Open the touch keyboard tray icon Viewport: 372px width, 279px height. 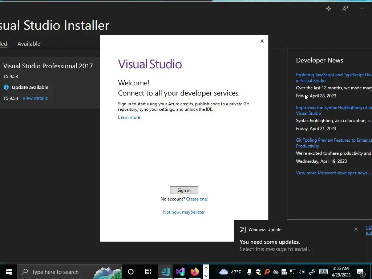[323, 272]
